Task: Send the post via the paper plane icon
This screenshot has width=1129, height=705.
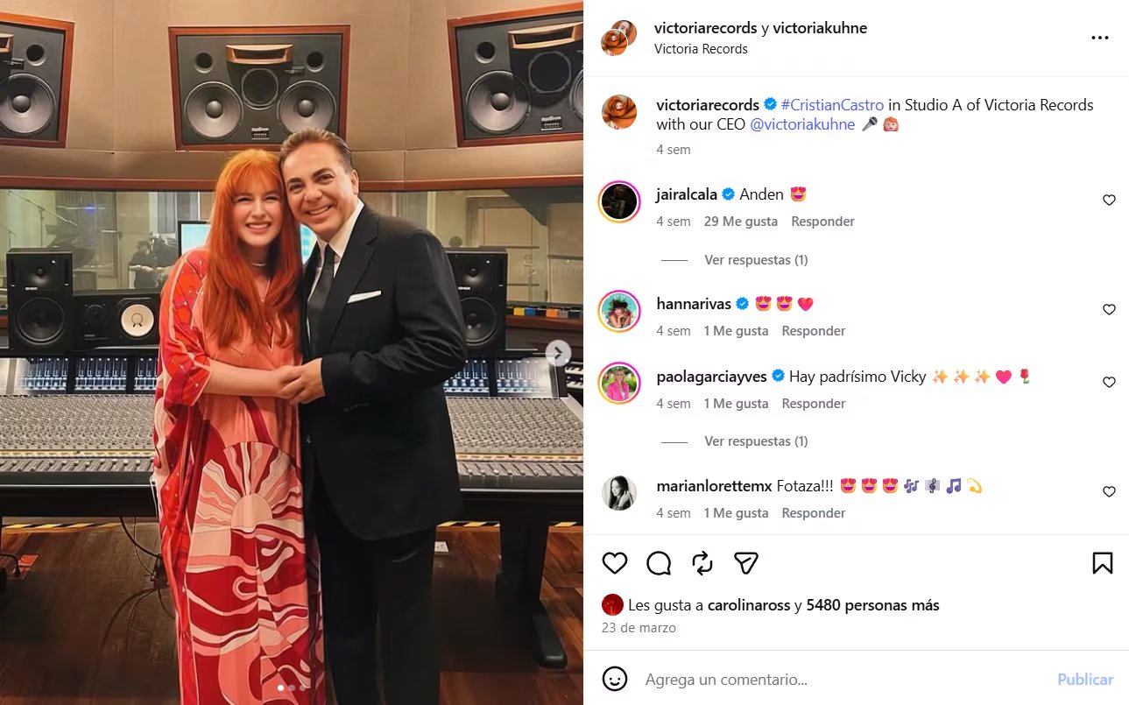Action: tap(745, 563)
